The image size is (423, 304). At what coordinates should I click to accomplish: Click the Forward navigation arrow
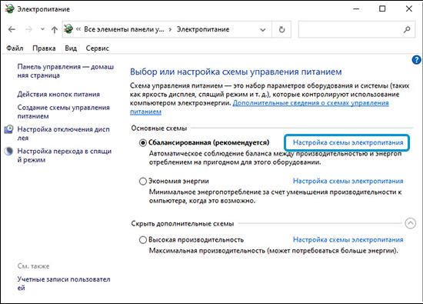(28, 29)
